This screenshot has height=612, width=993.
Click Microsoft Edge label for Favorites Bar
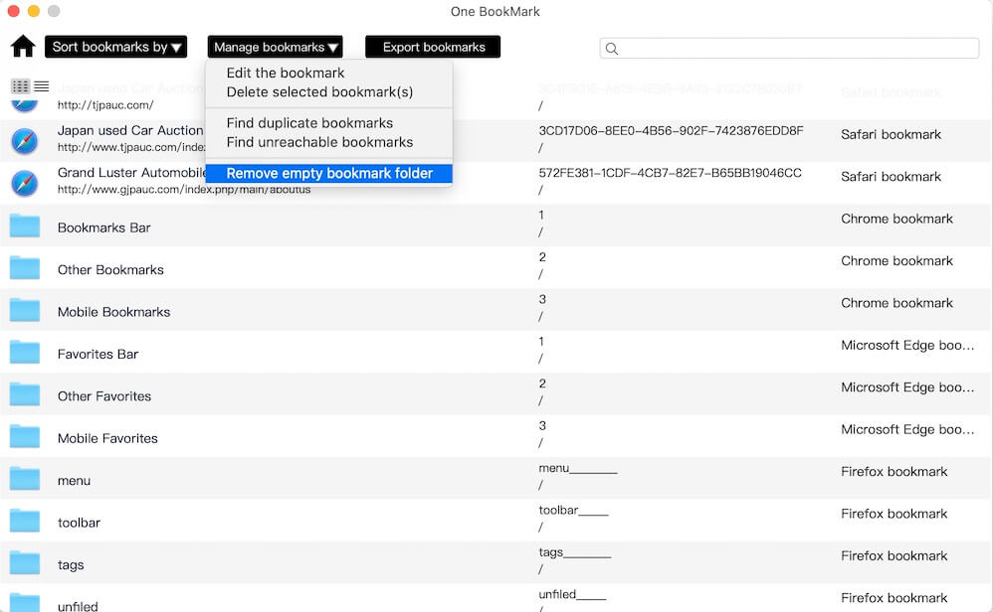click(x=907, y=345)
